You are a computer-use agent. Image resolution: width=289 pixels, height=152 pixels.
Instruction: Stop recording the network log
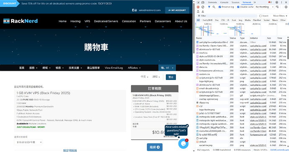tap(198, 7)
